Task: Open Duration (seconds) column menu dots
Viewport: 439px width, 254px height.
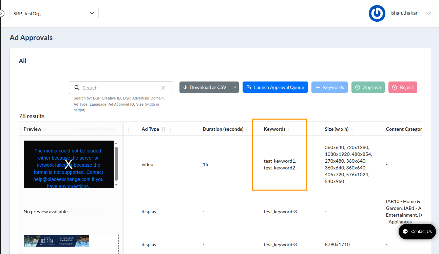Action: (247, 129)
